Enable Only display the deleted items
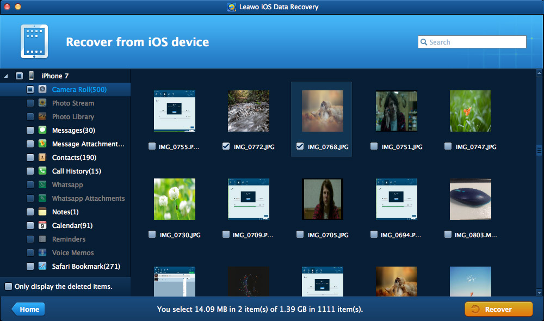The height and width of the screenshot is (321, 544). [x=8, y=286]
